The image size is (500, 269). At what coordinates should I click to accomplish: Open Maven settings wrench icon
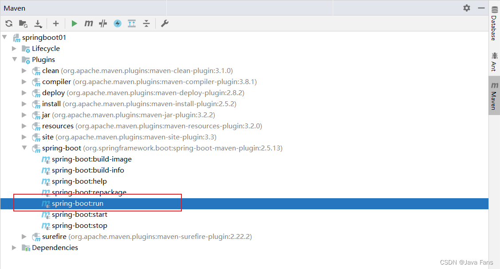click(165, 23)
